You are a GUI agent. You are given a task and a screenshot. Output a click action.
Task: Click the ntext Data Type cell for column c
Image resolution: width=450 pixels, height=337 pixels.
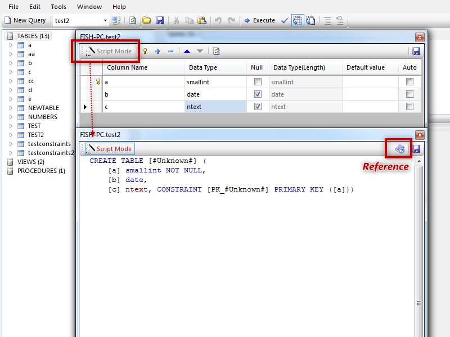215,107
